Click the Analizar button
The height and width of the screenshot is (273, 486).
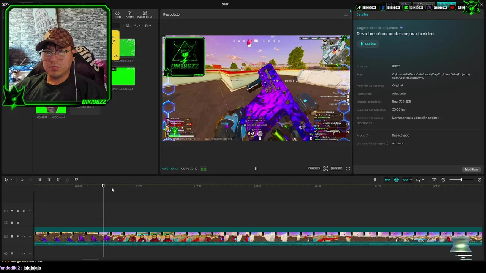click(x=368, y=44)
